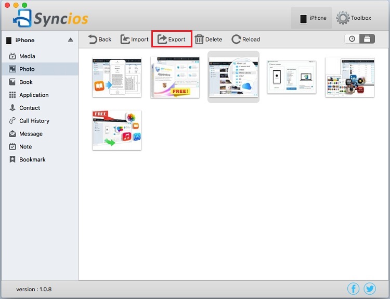Click the Import toolbar icon
The height and width of the screenshot is (299, 390).
pyautogui.click(x=125, y=40)
